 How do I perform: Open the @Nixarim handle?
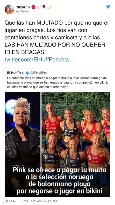(23, 11)
